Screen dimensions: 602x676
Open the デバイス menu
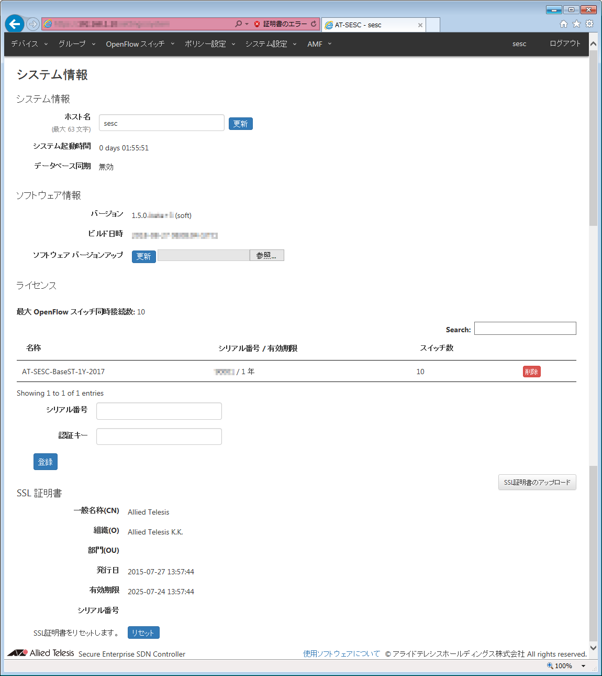(x=29, y=44)
